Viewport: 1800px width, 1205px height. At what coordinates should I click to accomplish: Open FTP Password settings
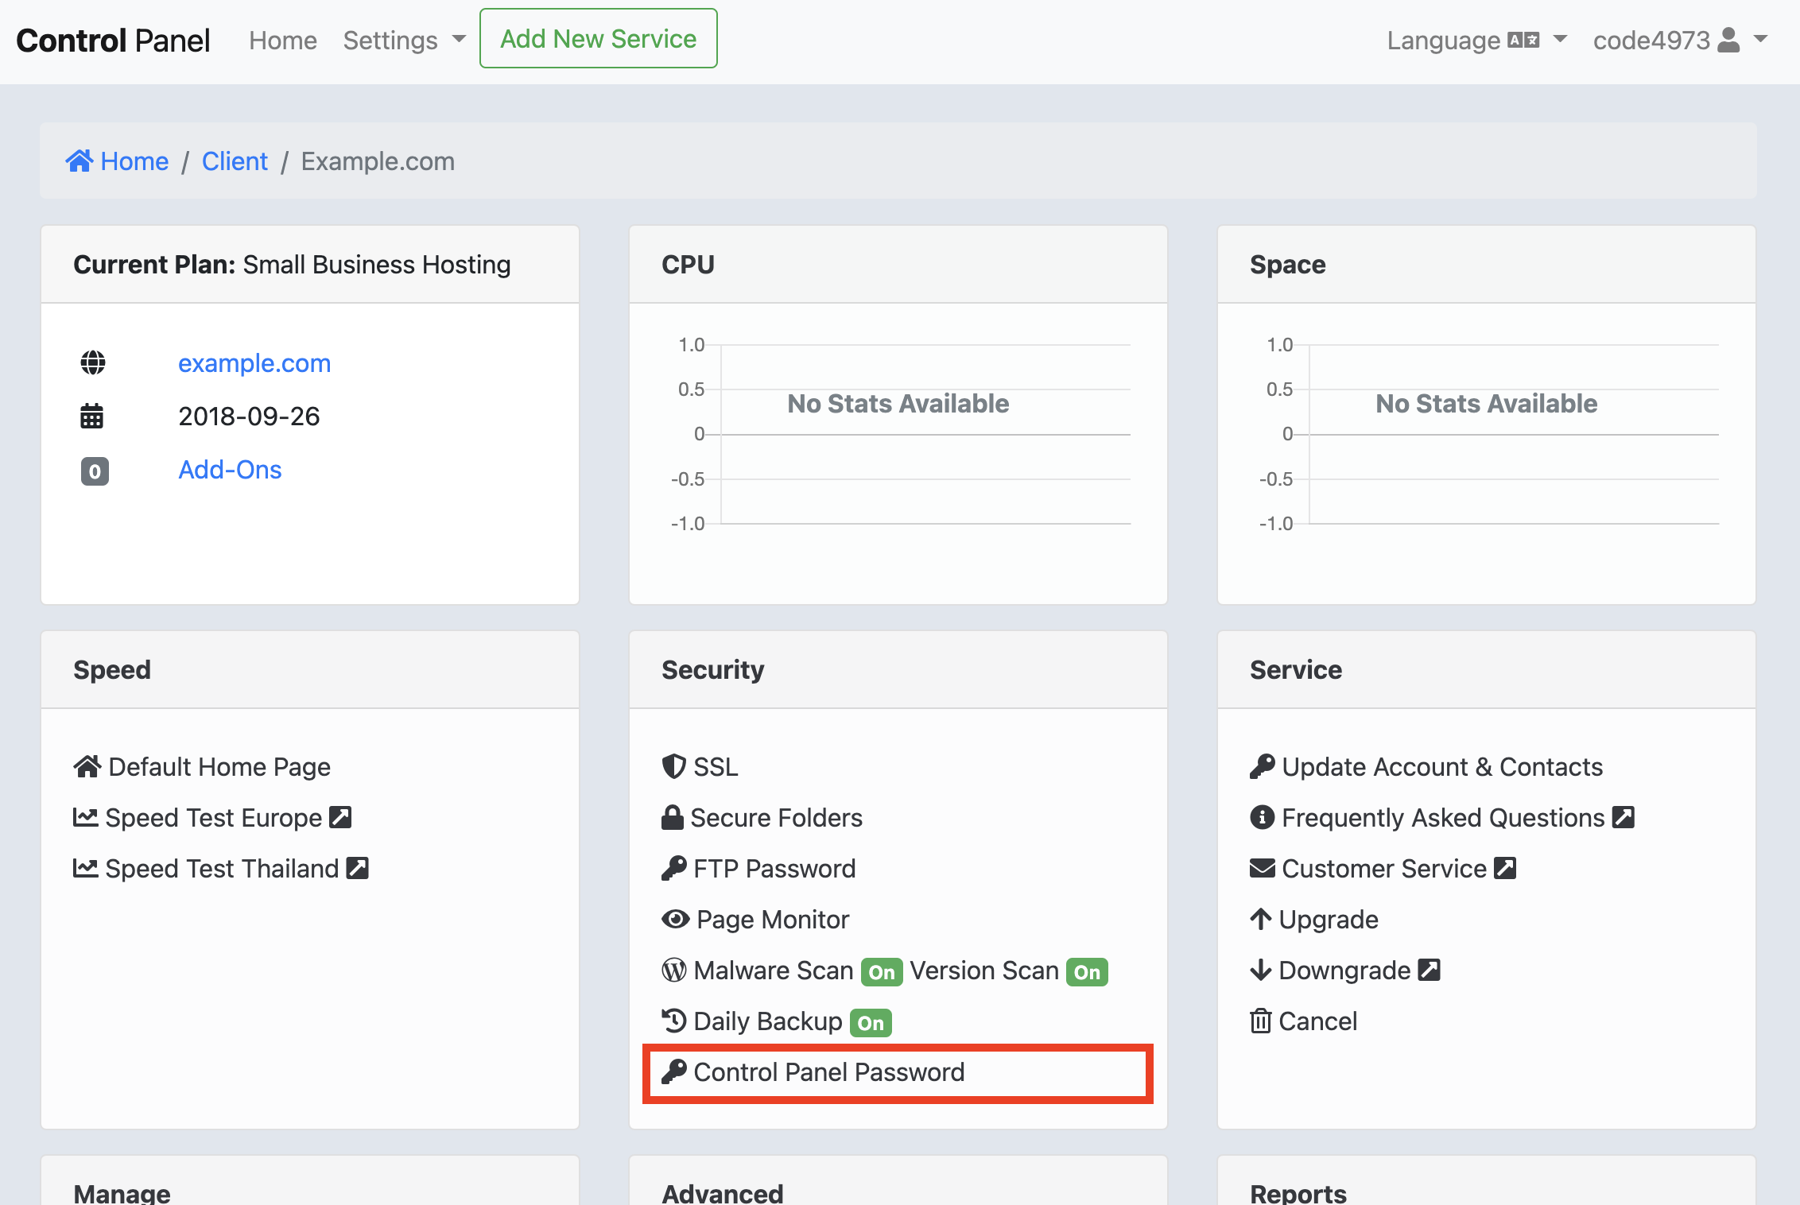tap(774, 868)
